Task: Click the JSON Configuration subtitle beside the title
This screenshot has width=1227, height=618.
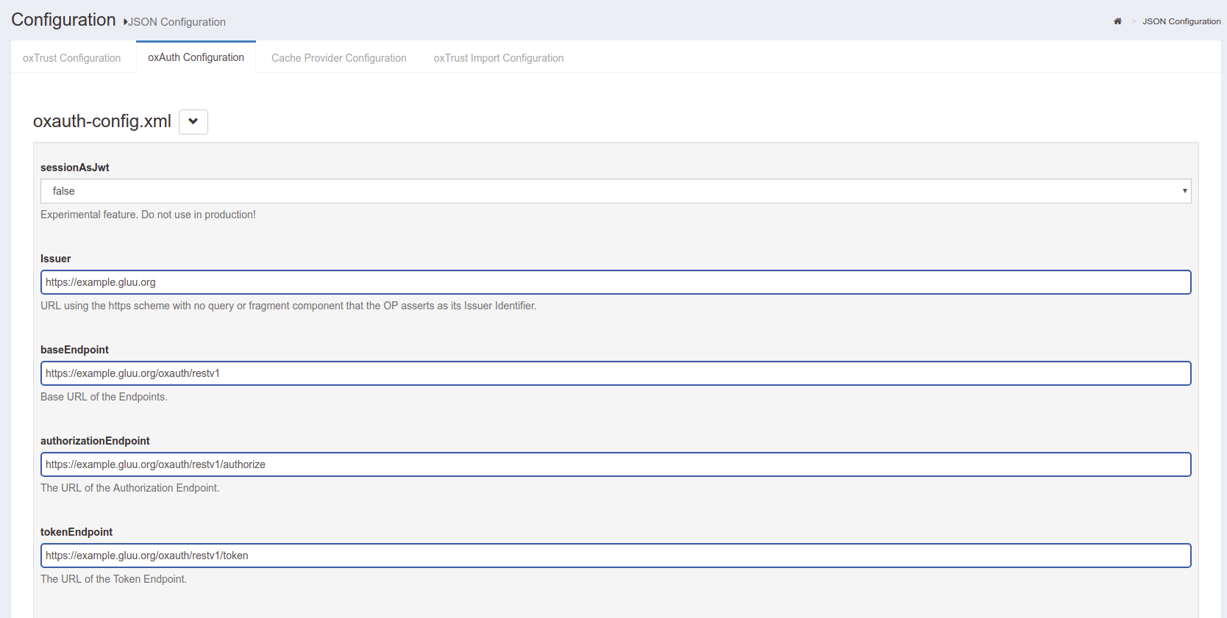Action: coord(177,22)
